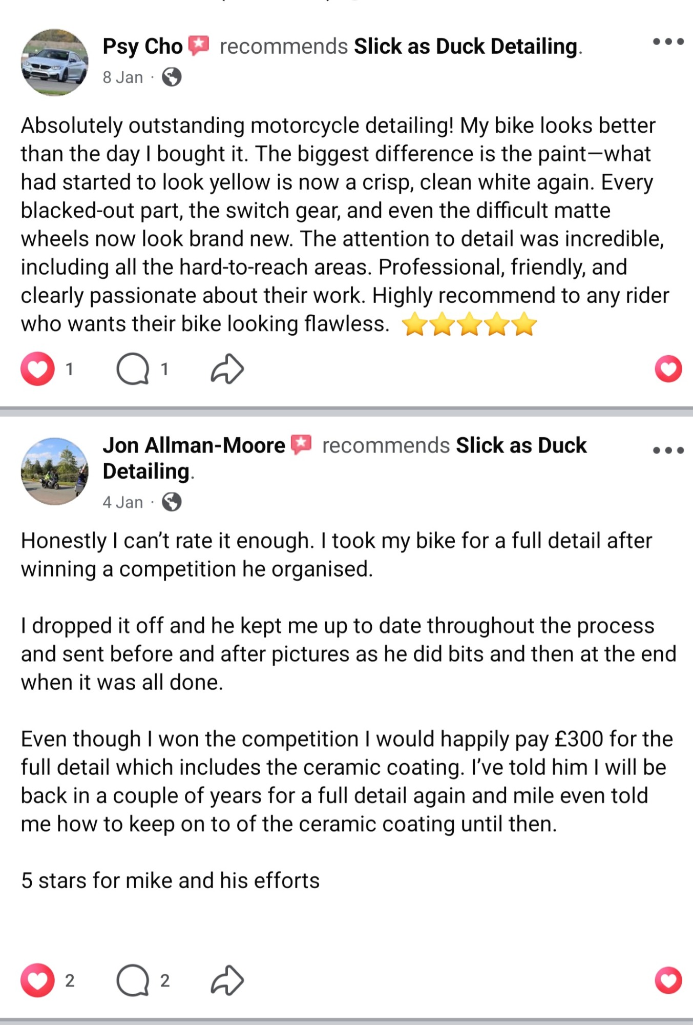Toggle love reaction on Jon Allman-Moore's review

(37, 980)
